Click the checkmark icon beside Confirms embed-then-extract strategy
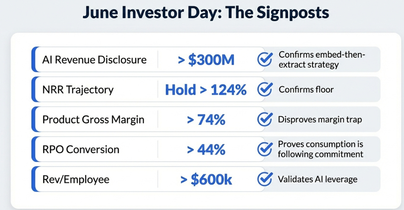 265,59
